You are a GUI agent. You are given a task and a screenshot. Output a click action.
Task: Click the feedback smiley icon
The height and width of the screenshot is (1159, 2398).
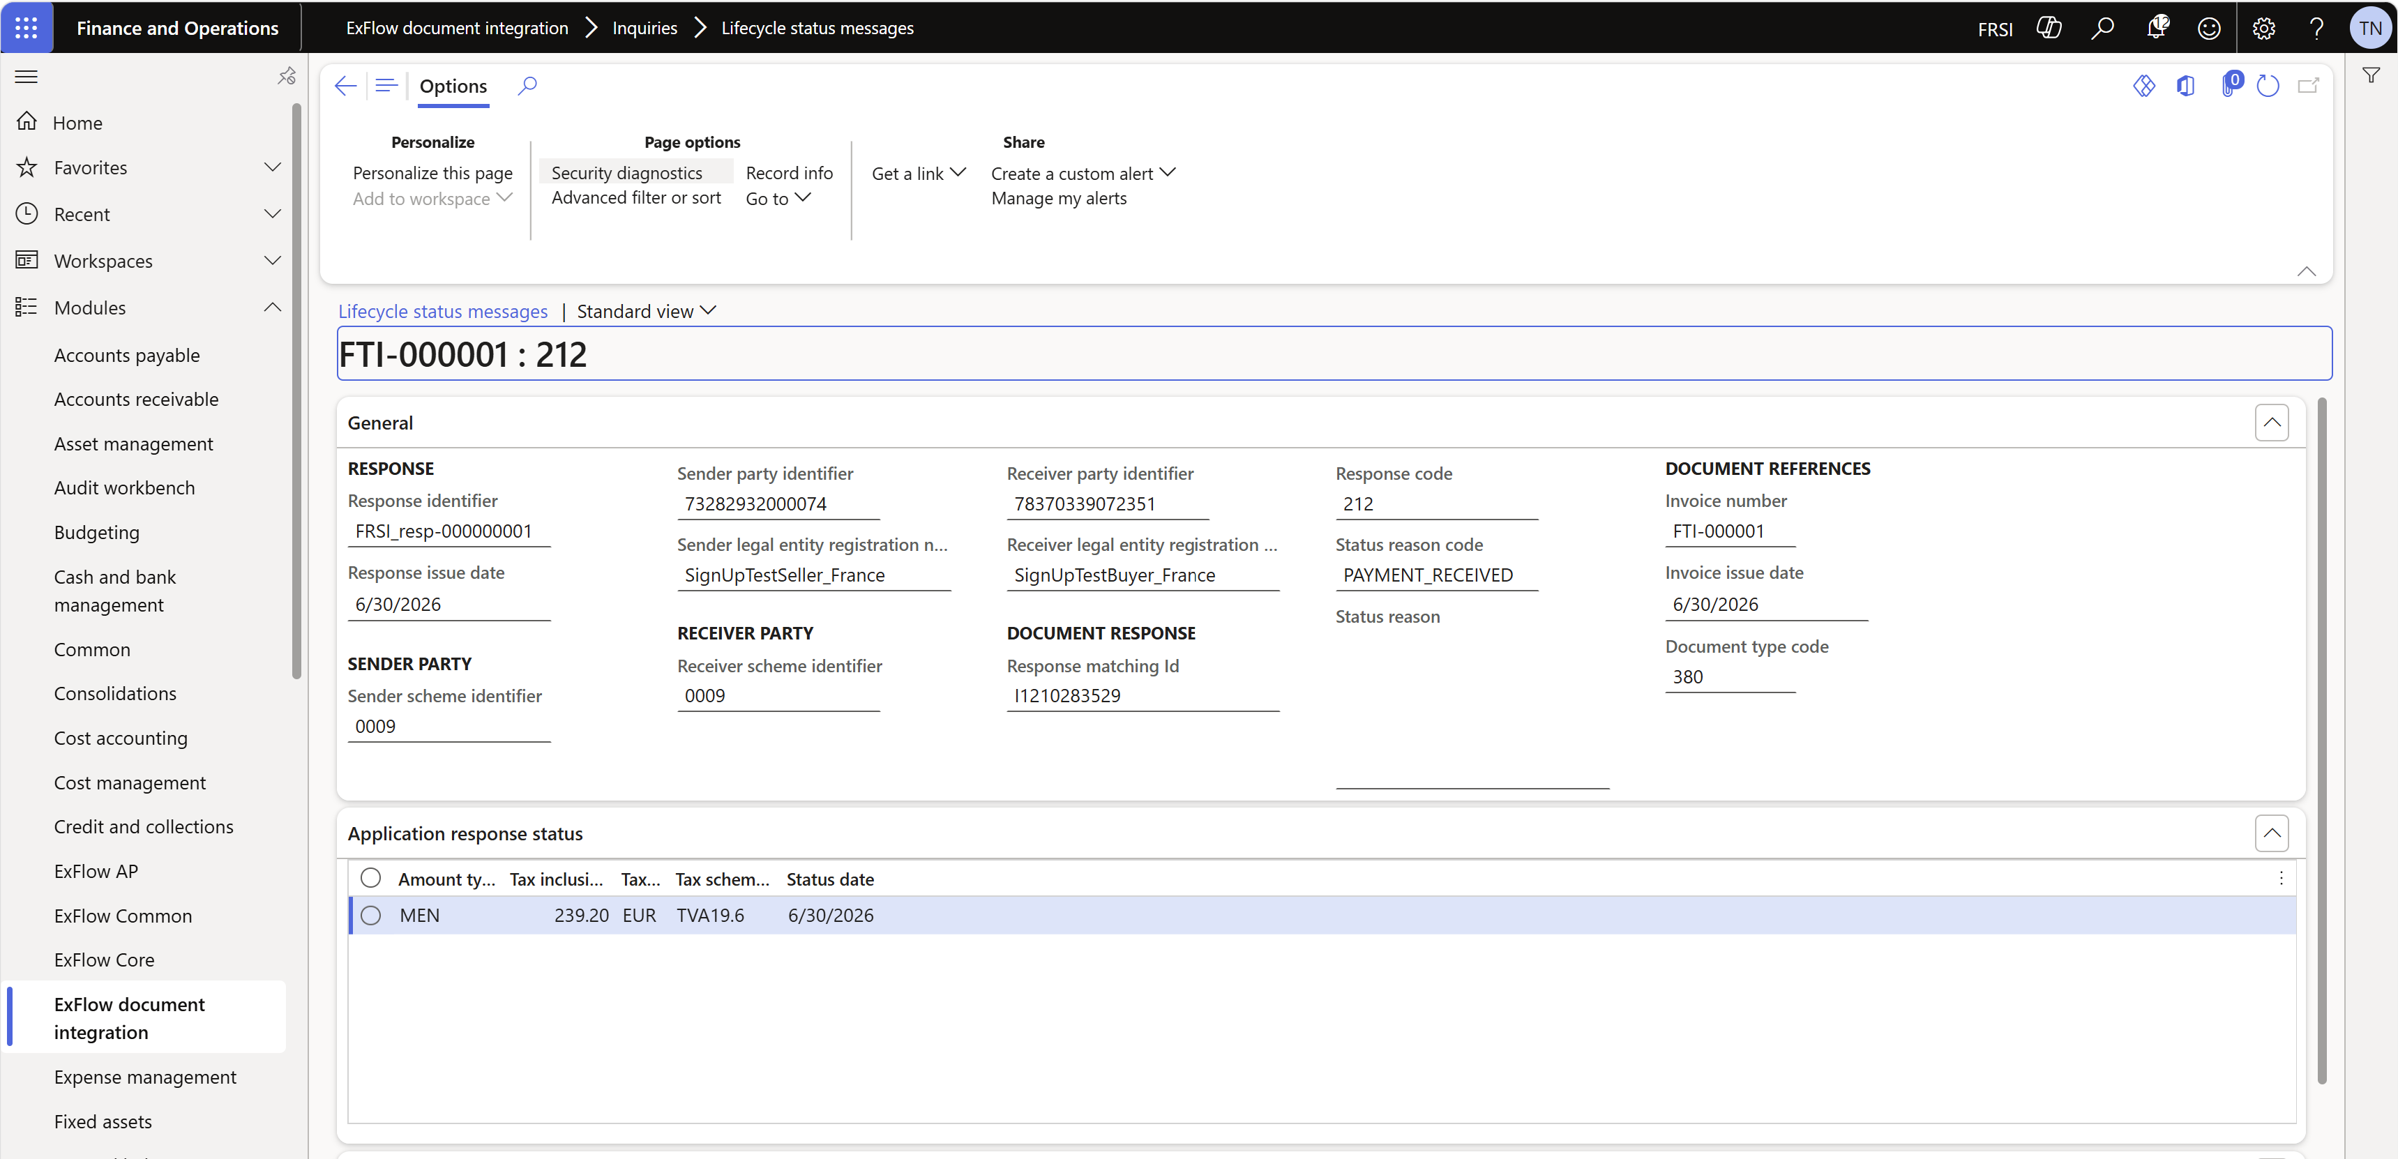coord(2209,28)
